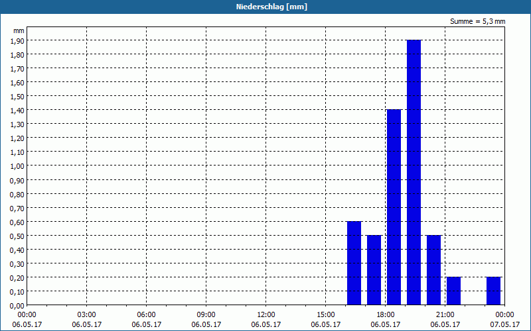This screenshot has height=331, width=531.
Task: Click the 09:00 time axis label
Action: 206,315
